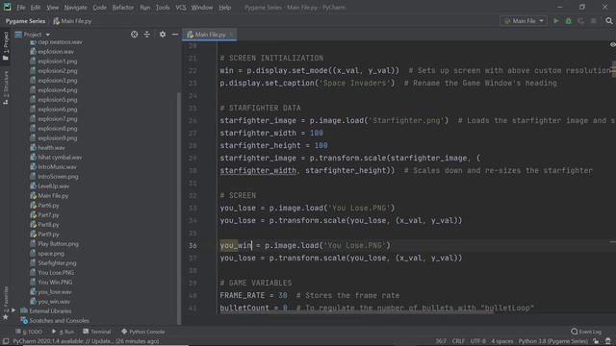This screenshot has width=616, height=346.
Task: Select health.wav in project tree
Action: 51,147
